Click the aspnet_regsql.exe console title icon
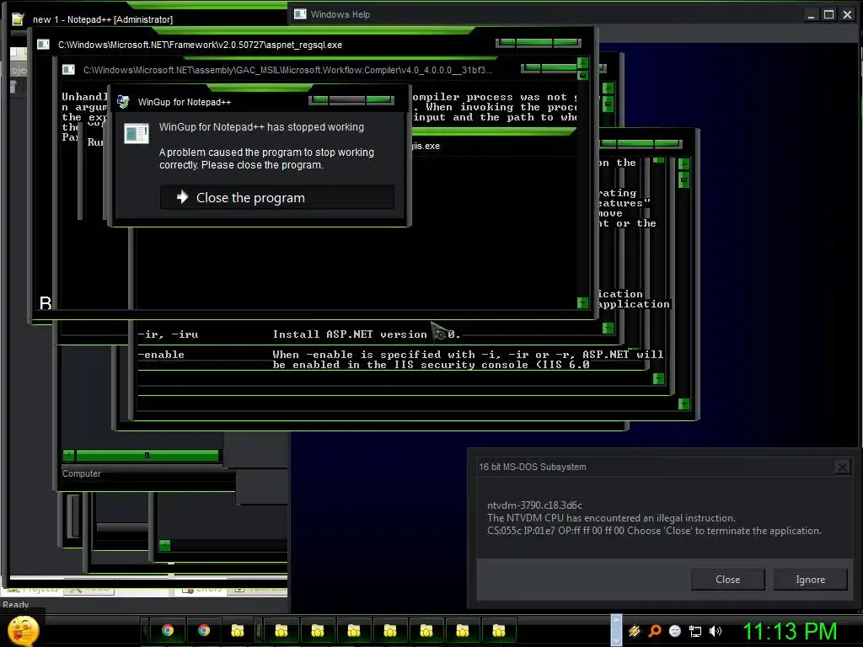 (43, 45)
